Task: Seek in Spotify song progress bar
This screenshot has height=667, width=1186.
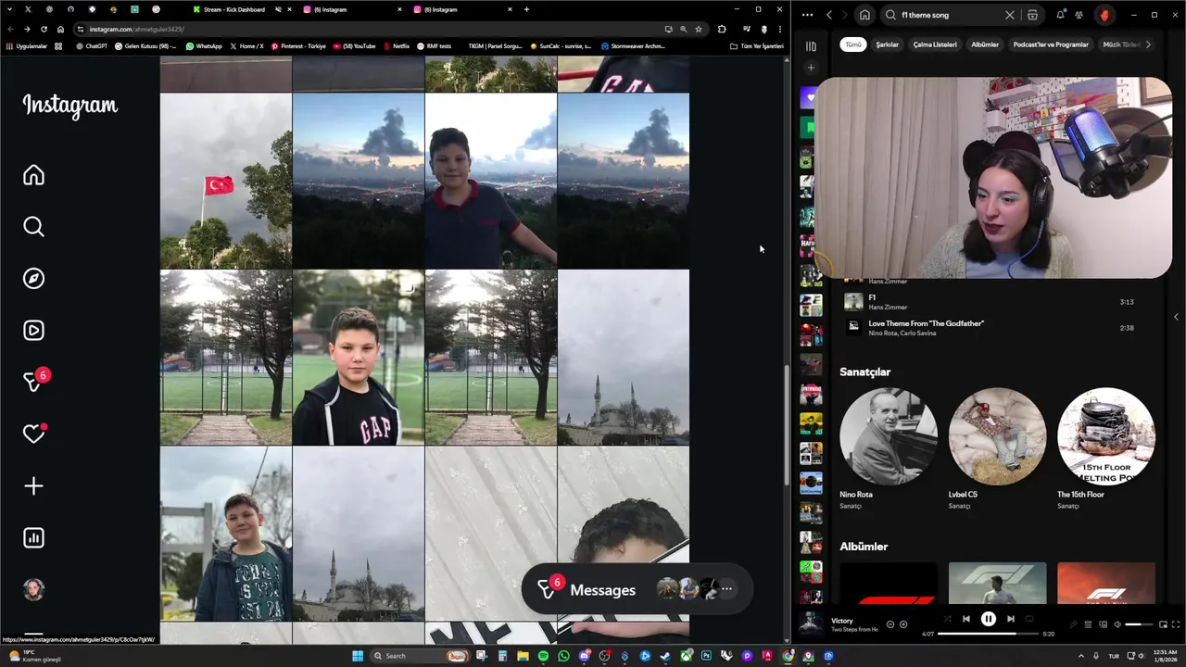Action: 989,634
